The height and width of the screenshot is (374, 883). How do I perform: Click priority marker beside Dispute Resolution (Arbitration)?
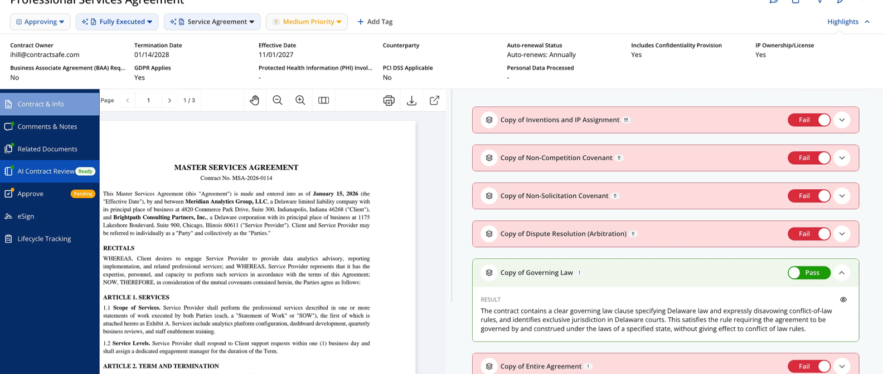tap(633, 234)
